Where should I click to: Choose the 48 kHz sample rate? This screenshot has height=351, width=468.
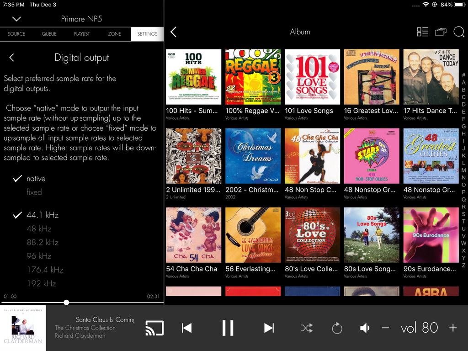click(x=39, y=229)
